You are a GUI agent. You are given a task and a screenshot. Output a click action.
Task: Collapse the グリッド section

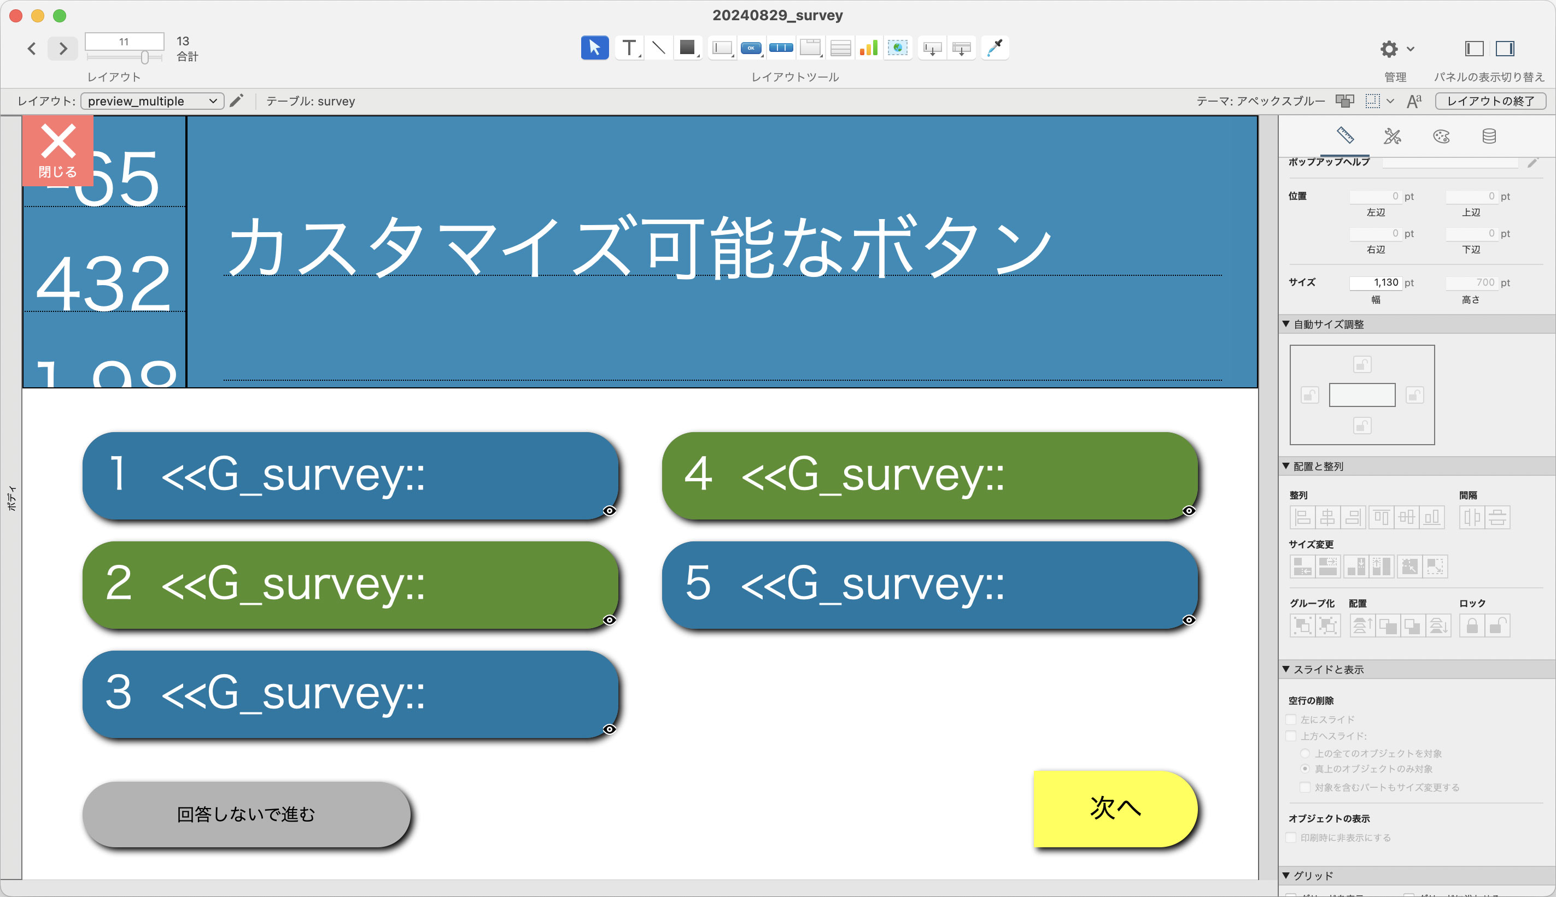(1286, 876)
